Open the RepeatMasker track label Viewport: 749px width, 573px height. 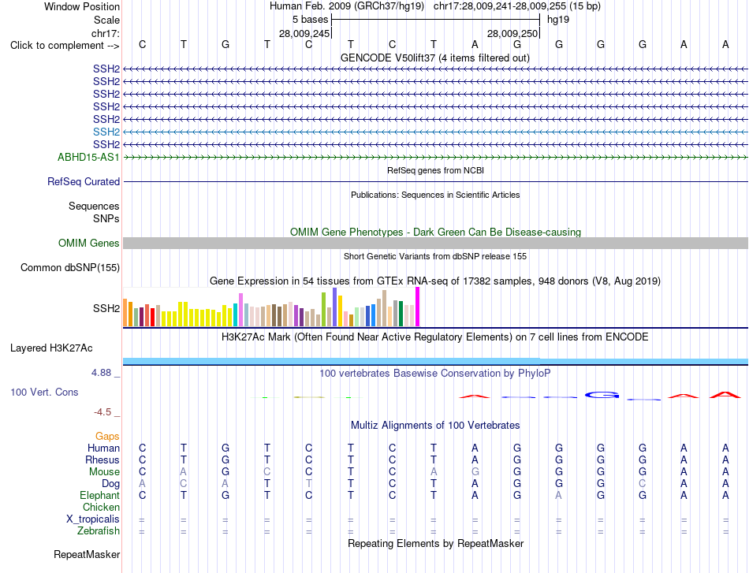tap(87, 554)
